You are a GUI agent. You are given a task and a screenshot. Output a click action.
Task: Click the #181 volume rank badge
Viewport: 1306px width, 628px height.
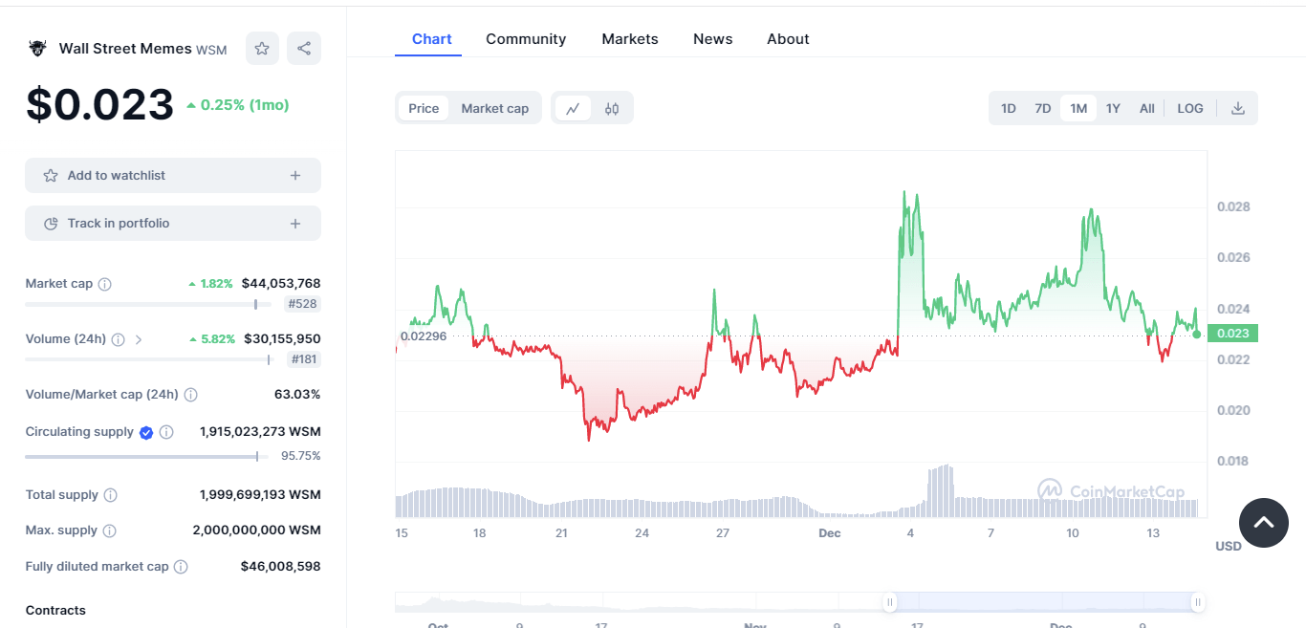303,360
